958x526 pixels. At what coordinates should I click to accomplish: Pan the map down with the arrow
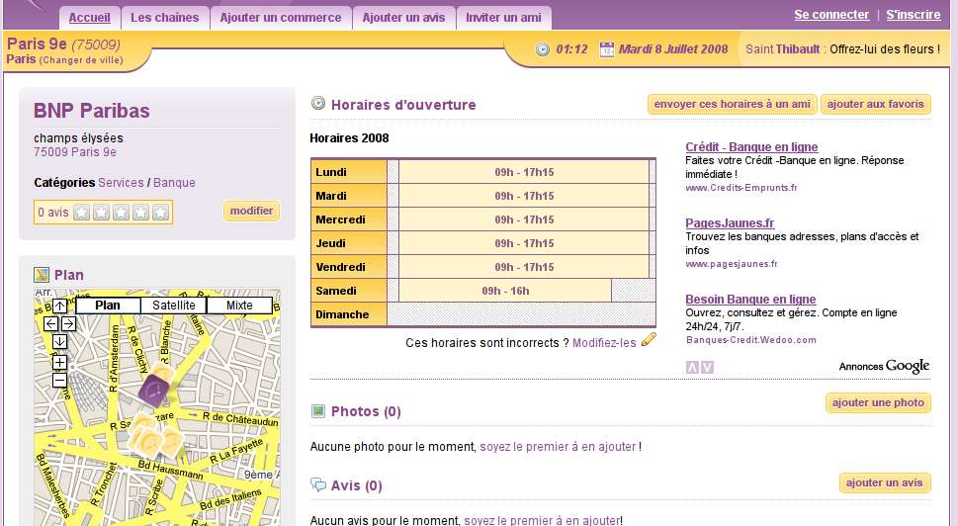point(60,341)
